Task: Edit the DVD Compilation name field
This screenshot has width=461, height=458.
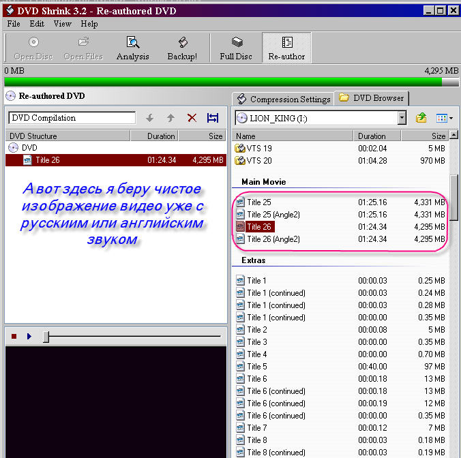Action: [72, 118]
